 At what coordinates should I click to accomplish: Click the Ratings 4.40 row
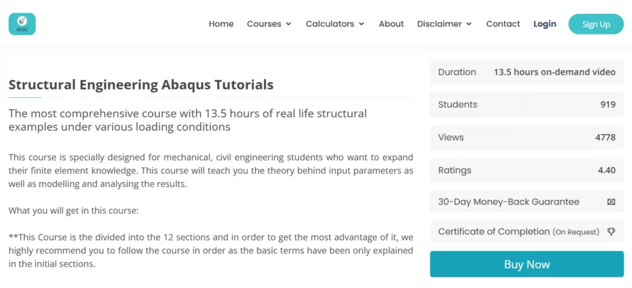(526, 170)
